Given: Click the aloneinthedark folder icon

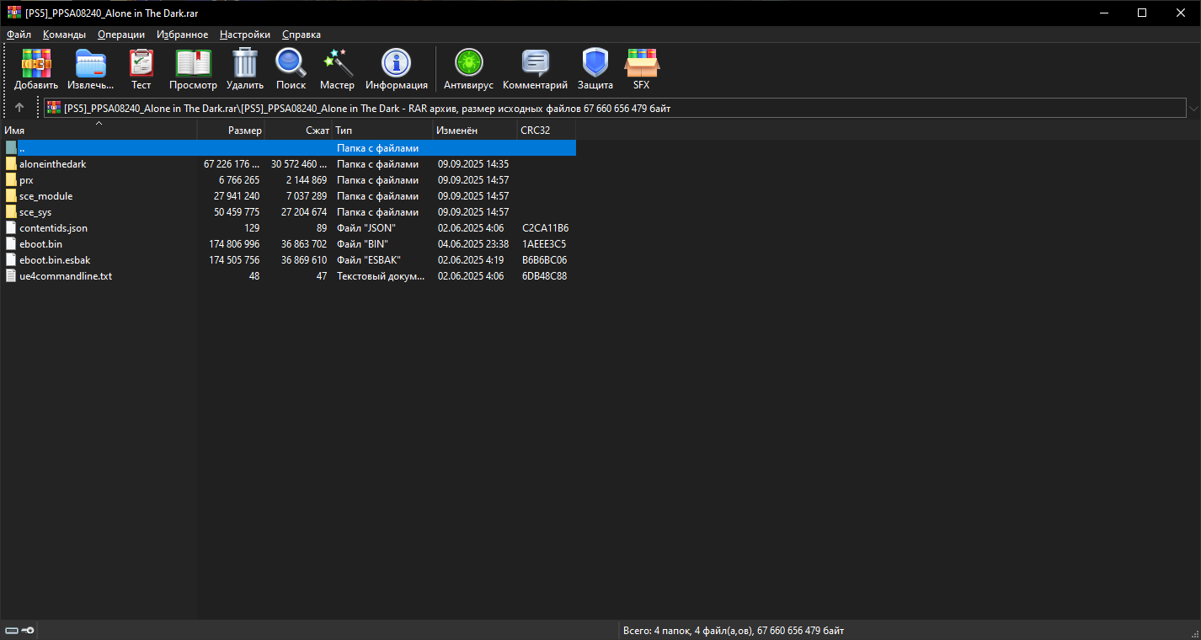Looking at the screenshot, I should (x=11, y=164).
